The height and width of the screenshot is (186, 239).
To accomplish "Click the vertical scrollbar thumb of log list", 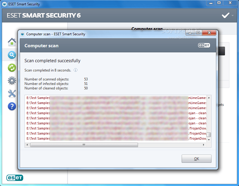I will point(209,135).
